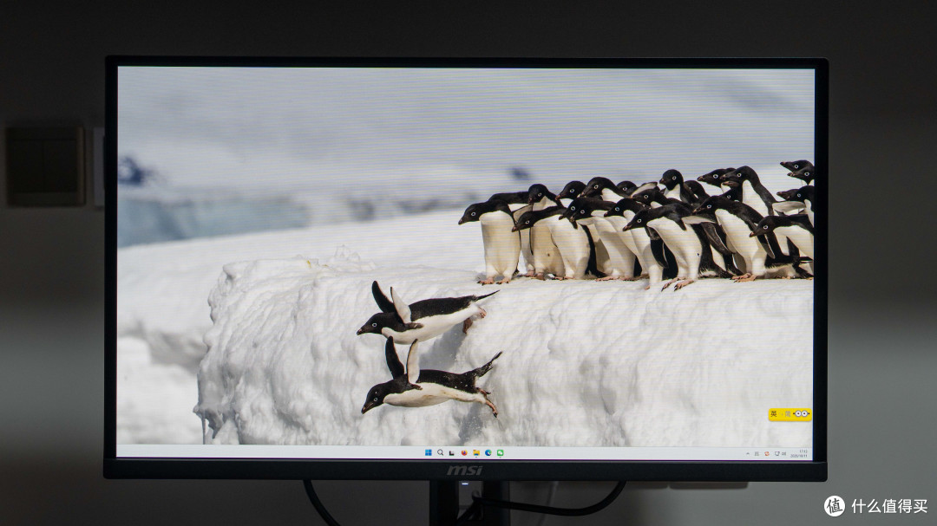Screen dimensions: 937x526
Task: Open taskbar Search magnifier
Action: pyautogui.click(x=440, y=453)
